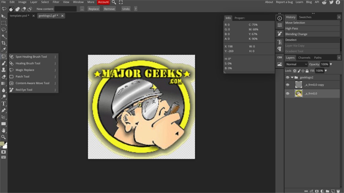Open the Info panel icon
This screenshot has width=344, height=193.
point(279,19)
